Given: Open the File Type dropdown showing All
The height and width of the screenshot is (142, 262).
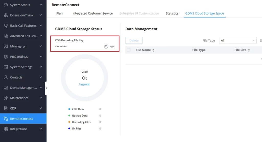Looking at the screenshot, I should (x=238, y=41).
